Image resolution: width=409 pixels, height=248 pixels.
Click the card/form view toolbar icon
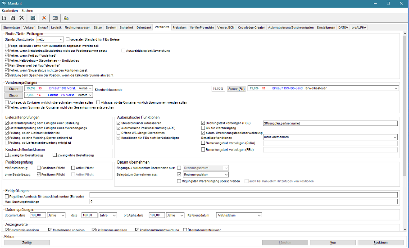55,18
